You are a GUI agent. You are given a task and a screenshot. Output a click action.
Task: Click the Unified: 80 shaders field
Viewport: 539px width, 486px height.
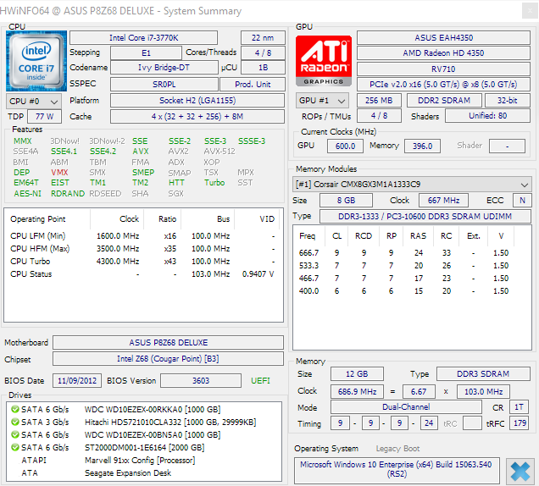(x=487, y=116)
